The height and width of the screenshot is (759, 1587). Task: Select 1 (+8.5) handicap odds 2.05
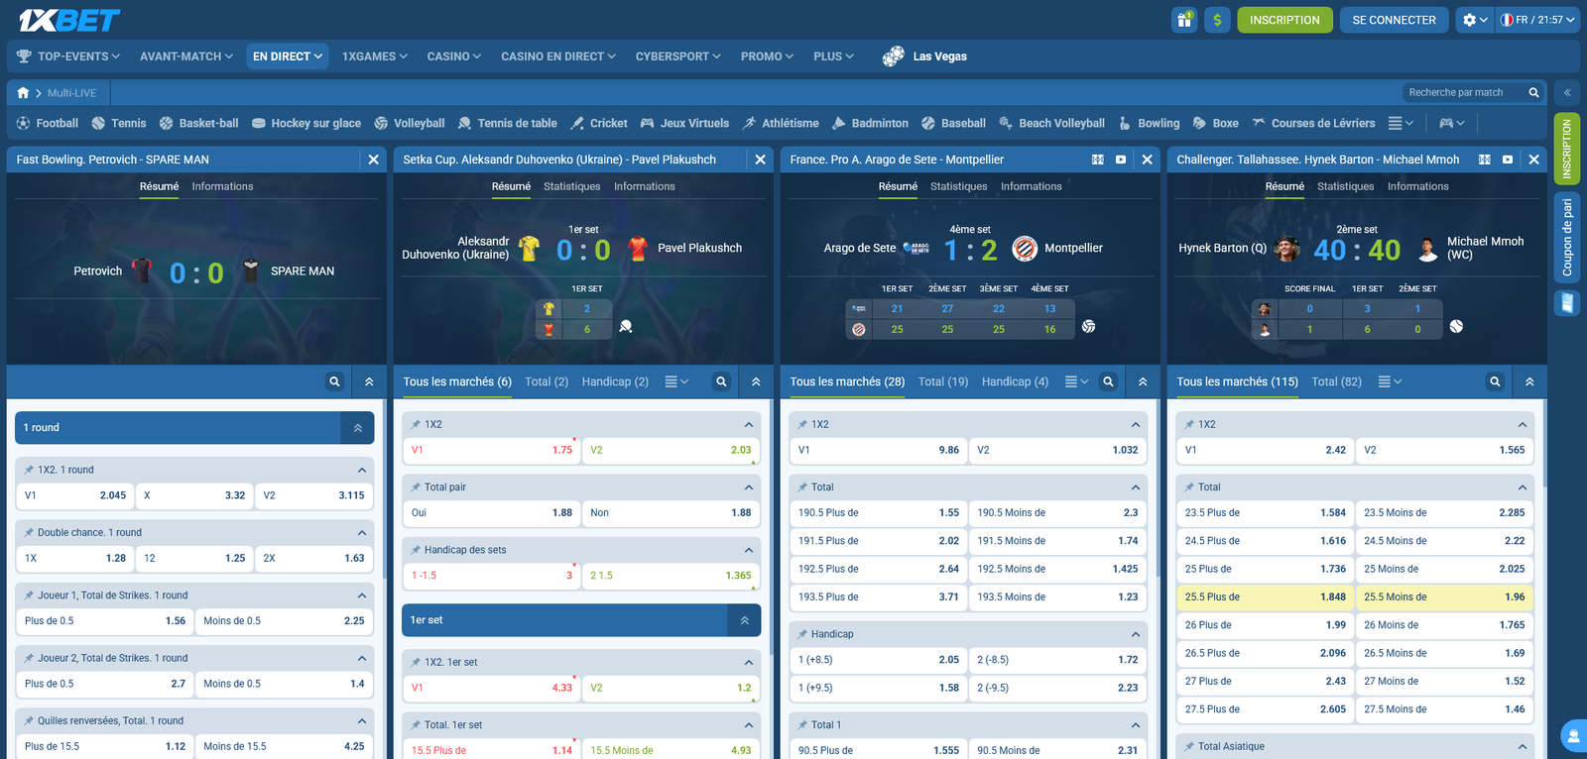tap(878, 660)
